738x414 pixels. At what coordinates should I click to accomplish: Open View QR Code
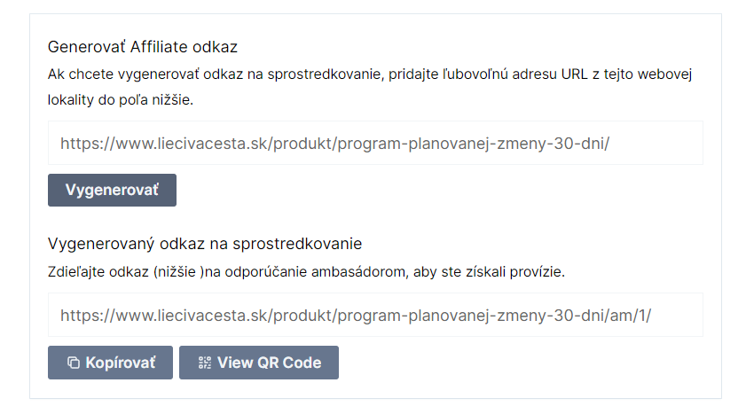[259, 363]
